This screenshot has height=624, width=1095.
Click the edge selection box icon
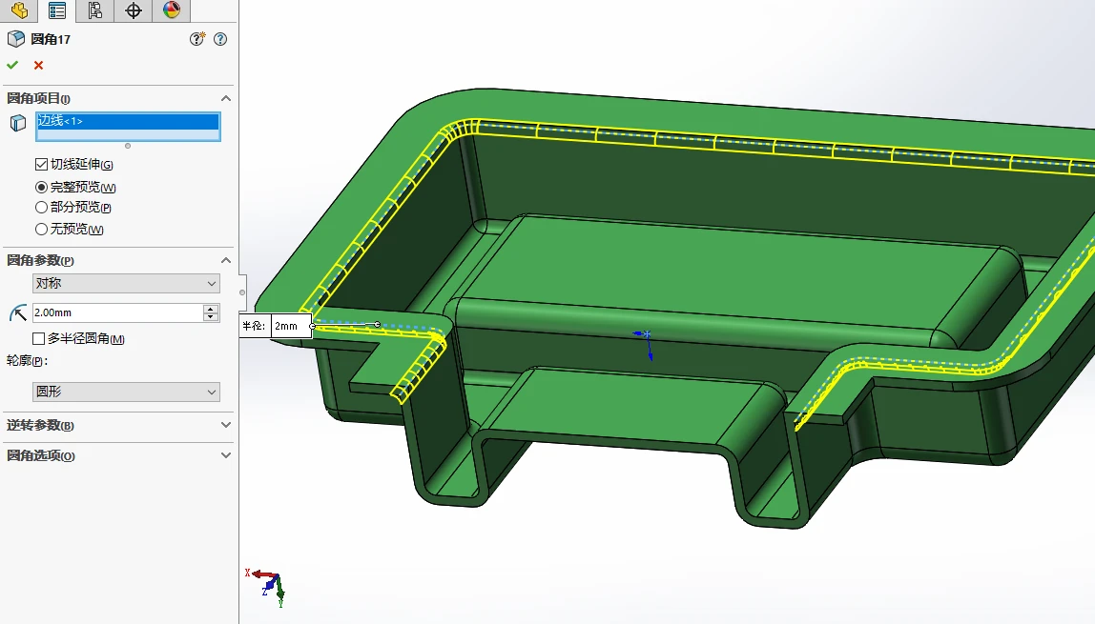pyautogui.click(x=18, y=124)
